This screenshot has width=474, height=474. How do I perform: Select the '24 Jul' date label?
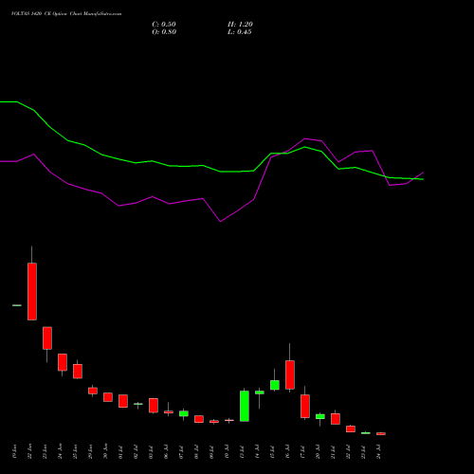378,452
